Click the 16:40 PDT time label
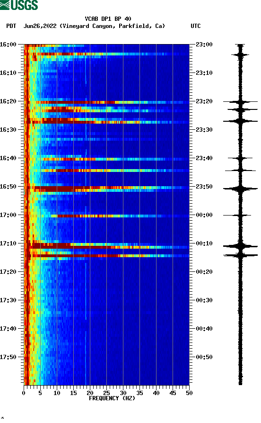The width and height of the screenshot is (261, 423). coord(8,158)
